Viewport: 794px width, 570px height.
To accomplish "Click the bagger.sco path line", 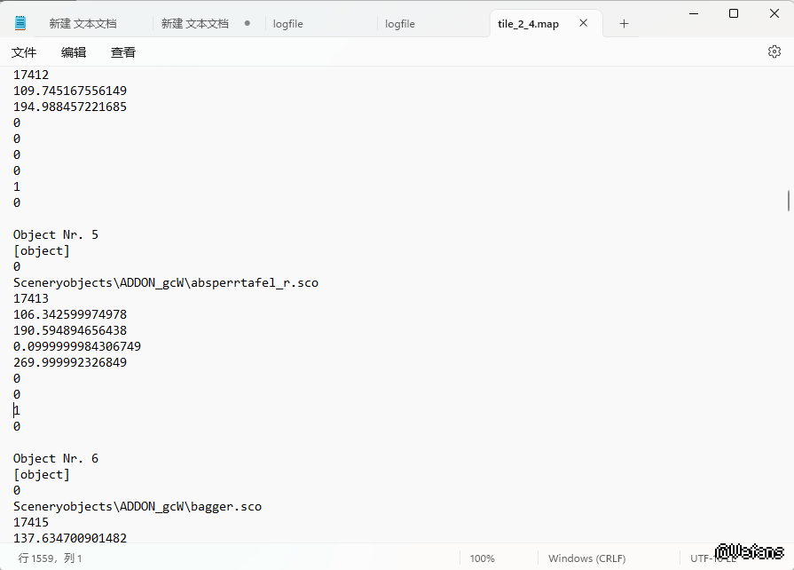I will [138, 507].
